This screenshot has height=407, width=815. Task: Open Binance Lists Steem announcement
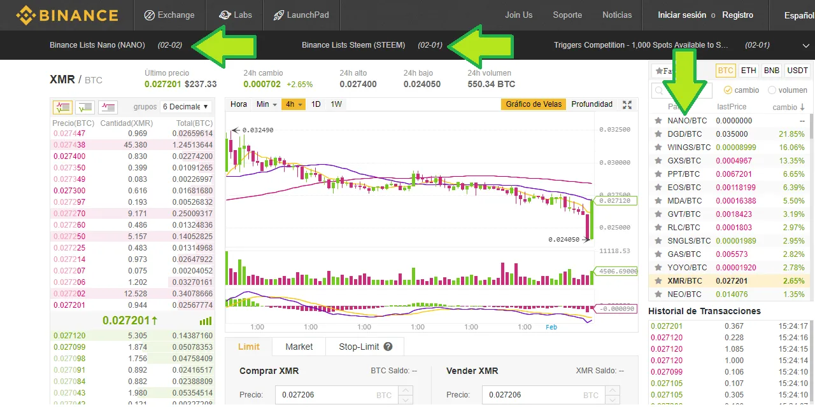click(x=353, y=45)
